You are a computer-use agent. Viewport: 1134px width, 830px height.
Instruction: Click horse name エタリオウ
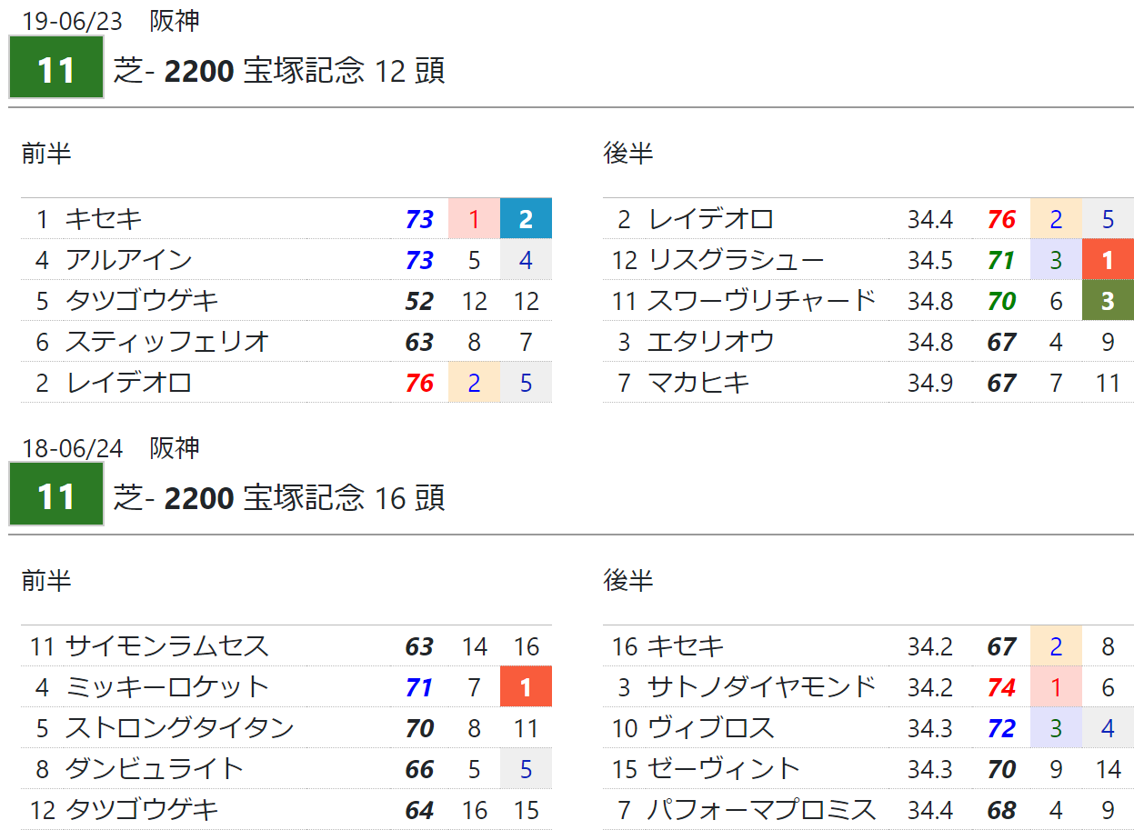pyautogui.click(x=710, y=342)
